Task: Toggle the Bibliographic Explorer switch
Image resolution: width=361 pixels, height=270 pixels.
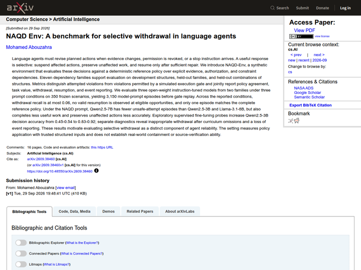Action: tap(21, 242)
